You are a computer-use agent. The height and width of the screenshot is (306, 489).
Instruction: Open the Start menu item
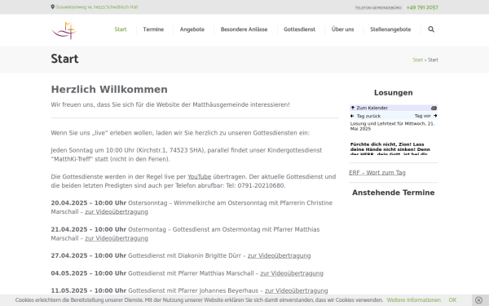click(121, 29)
